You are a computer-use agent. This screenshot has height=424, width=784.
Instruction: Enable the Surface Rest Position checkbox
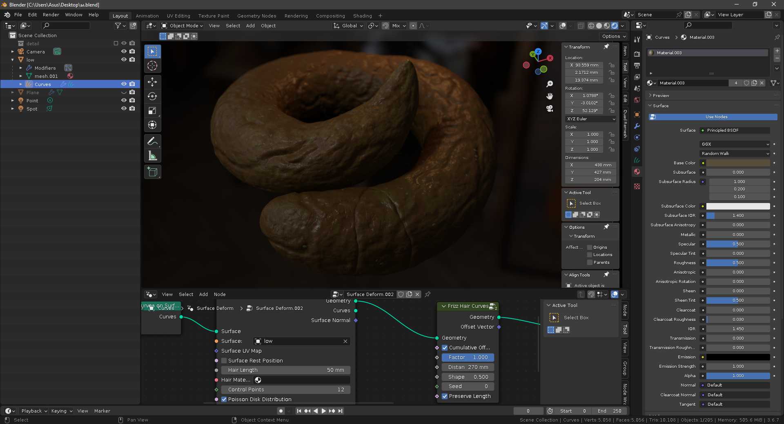(224, 361)
